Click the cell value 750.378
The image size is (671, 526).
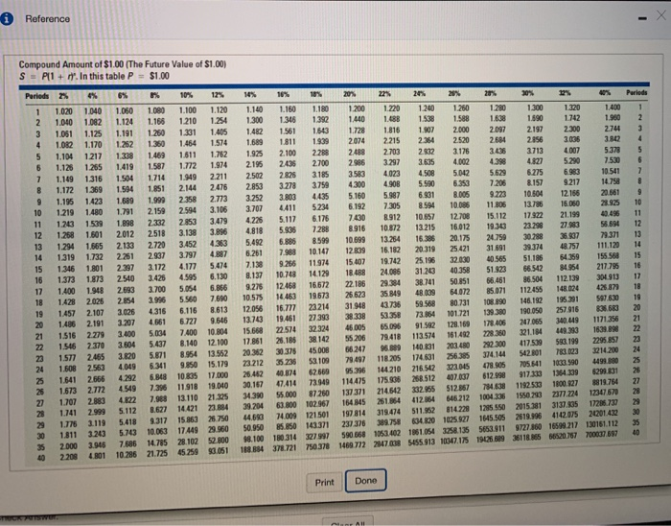tap(317, 446)
